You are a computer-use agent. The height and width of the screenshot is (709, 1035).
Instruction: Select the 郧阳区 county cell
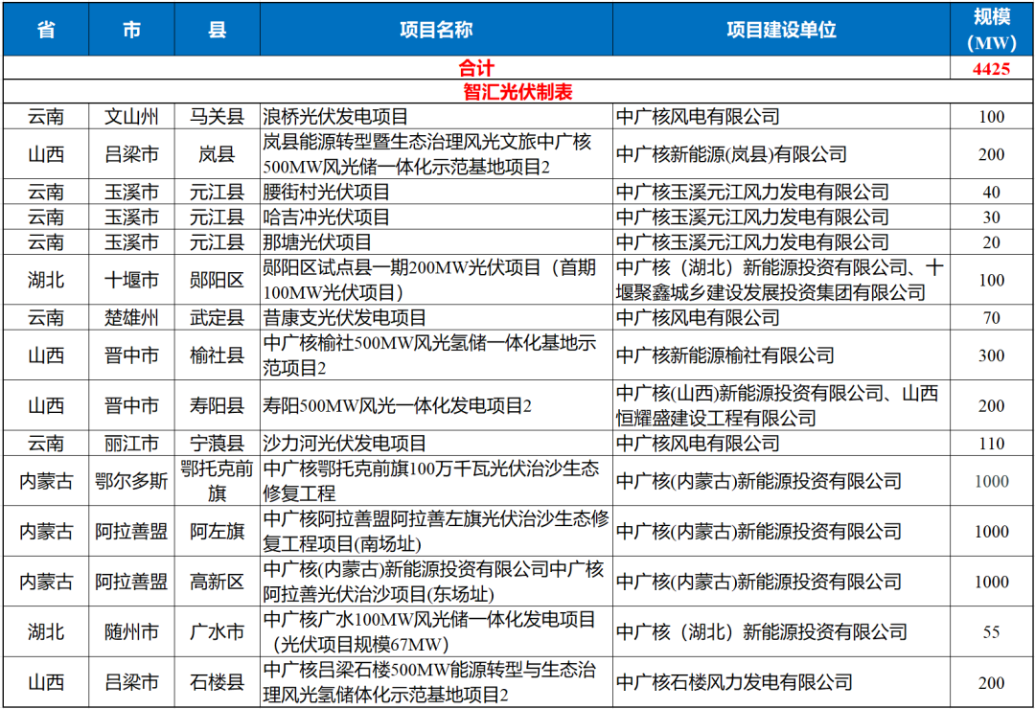coord(218,279)
